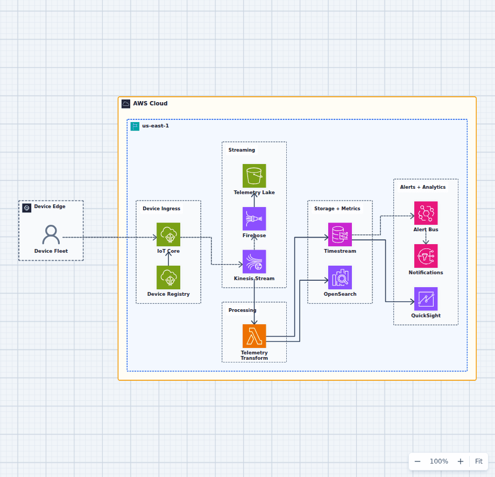
Task: Select the Alert Bus label text
Action: point(426,229)
